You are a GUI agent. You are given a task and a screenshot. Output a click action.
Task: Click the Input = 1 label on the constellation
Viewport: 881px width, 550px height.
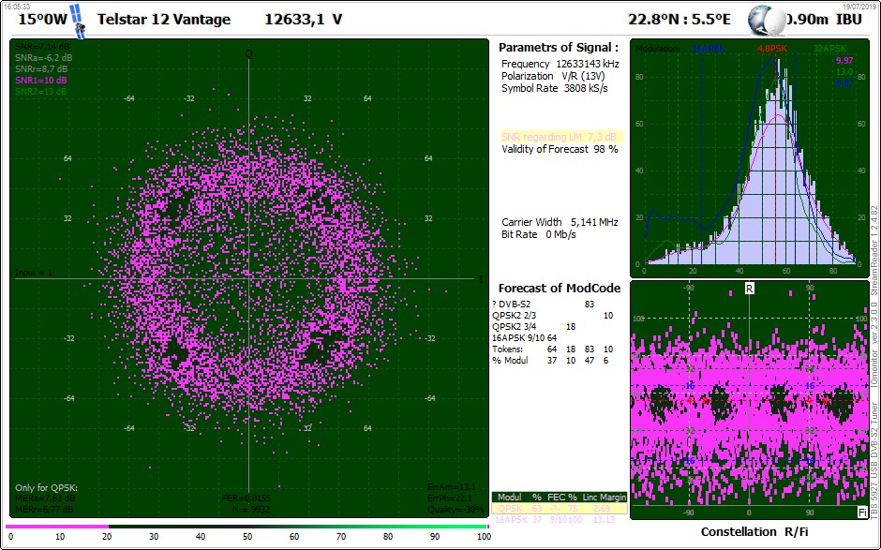tap(34, 273)
